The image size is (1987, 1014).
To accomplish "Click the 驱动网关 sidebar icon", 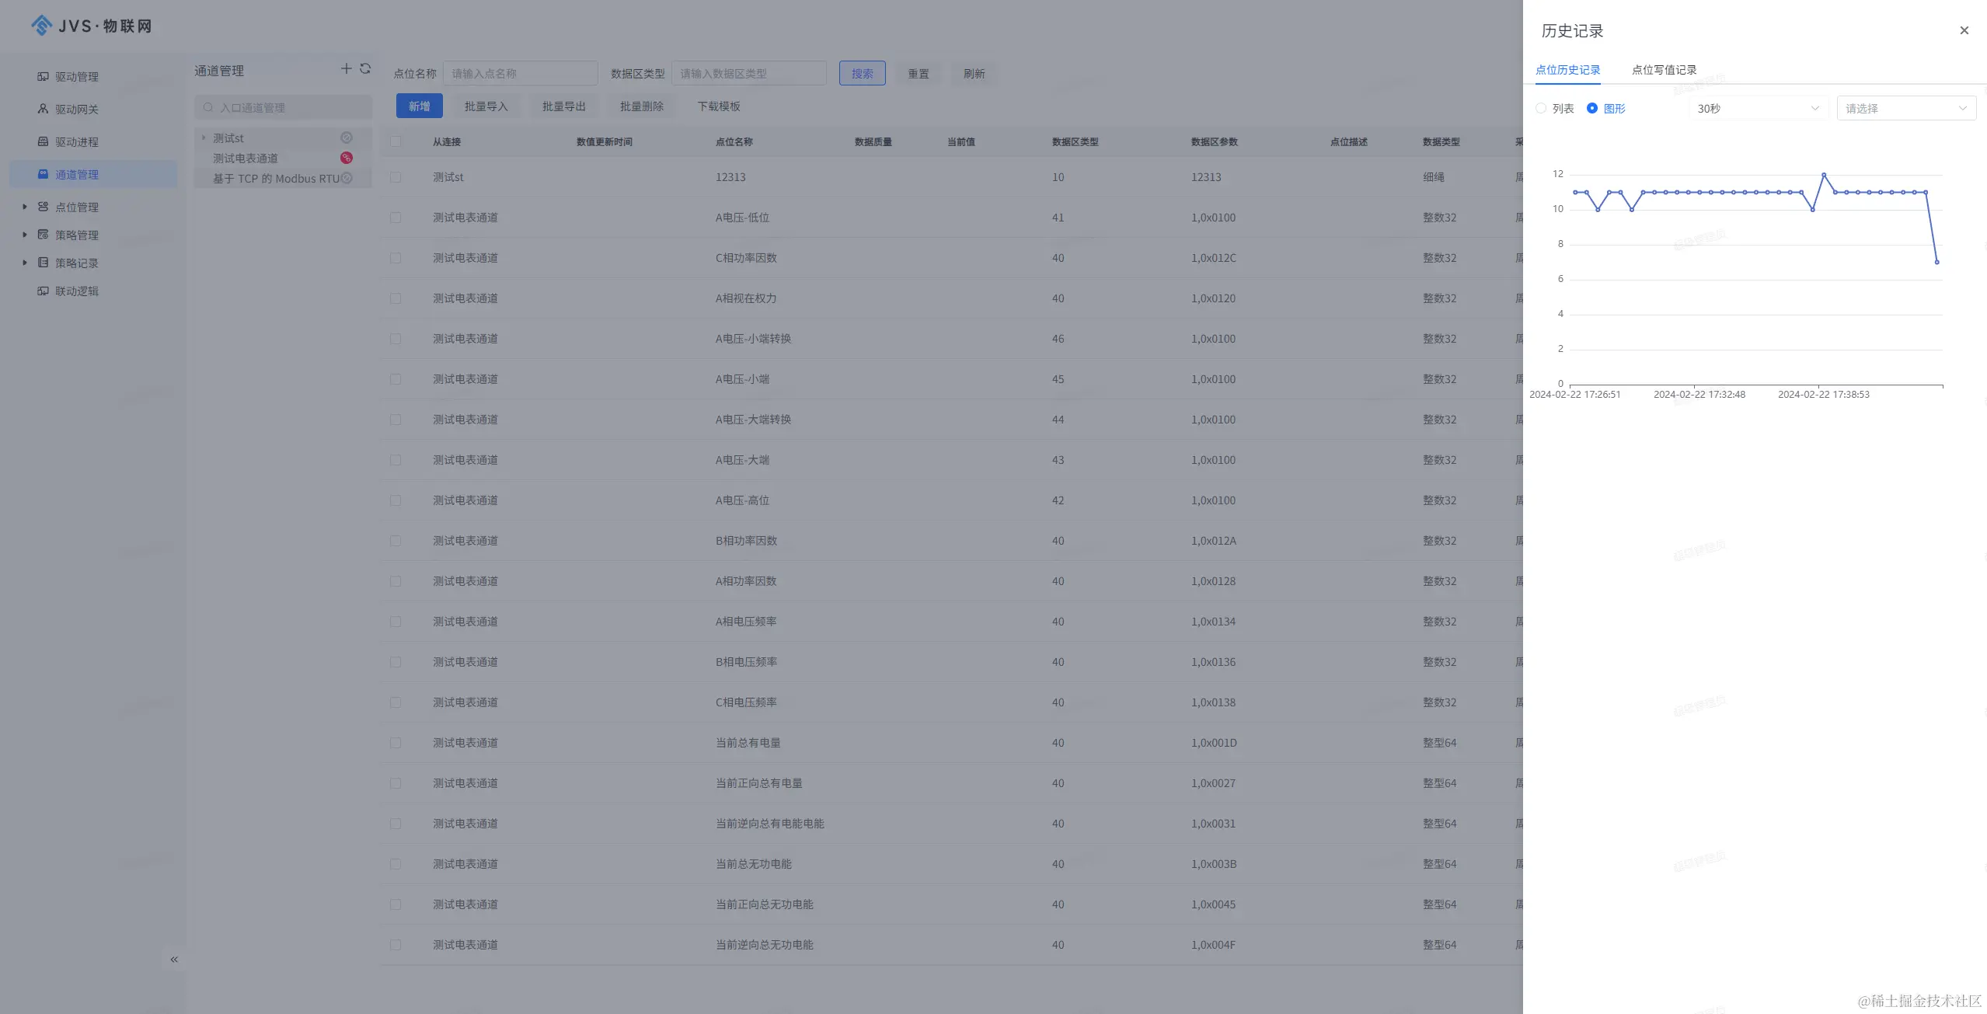I will click(43, 109).
